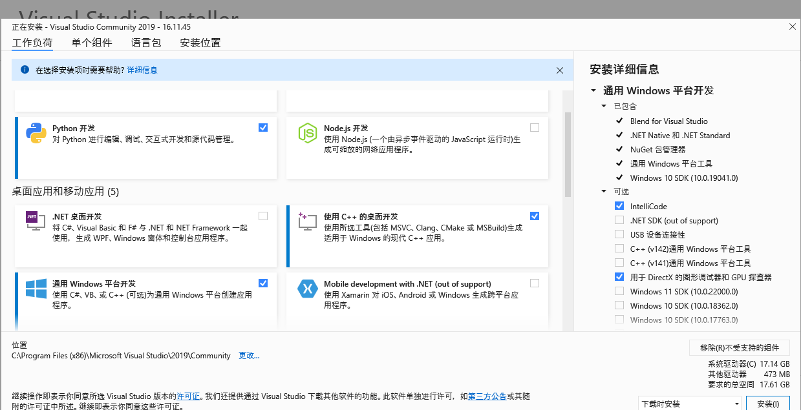Image resolution: width=801 pixels, height=410 pixels.
Task: Click the Node.js 开发 workload icon
Action: click(306, 132)
